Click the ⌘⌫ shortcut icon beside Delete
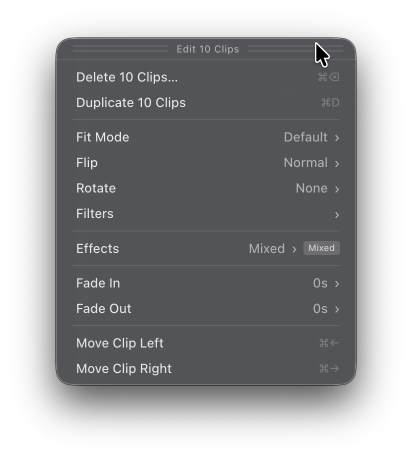 tap(329, 77)
